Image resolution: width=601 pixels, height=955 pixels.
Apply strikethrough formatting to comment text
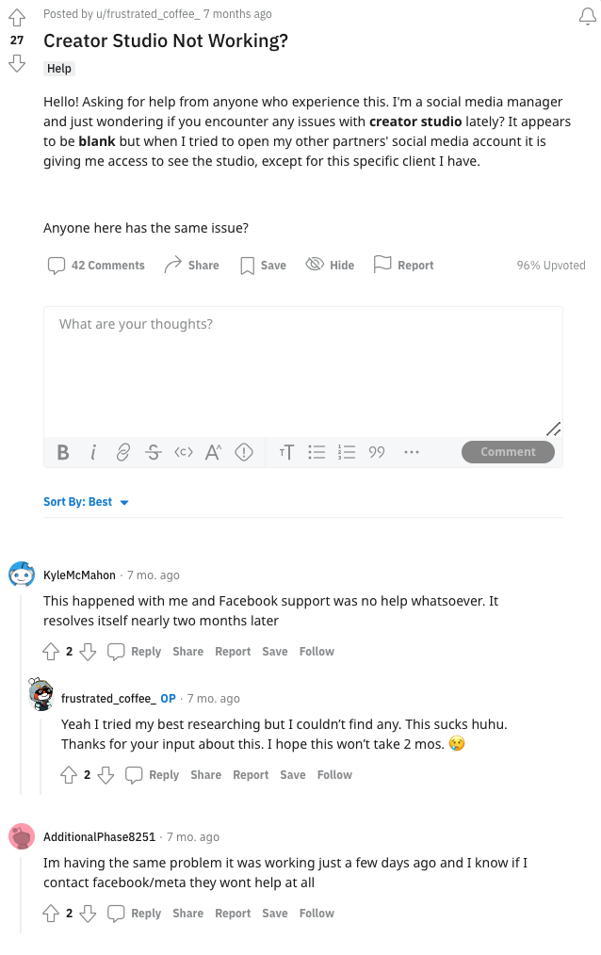[154, 452]
